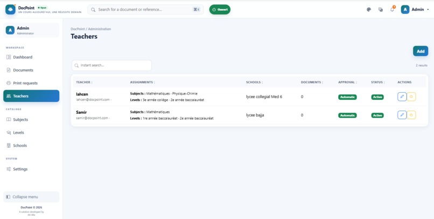
Task: Click the Schools building icon
Action: (x=9, y=145)
